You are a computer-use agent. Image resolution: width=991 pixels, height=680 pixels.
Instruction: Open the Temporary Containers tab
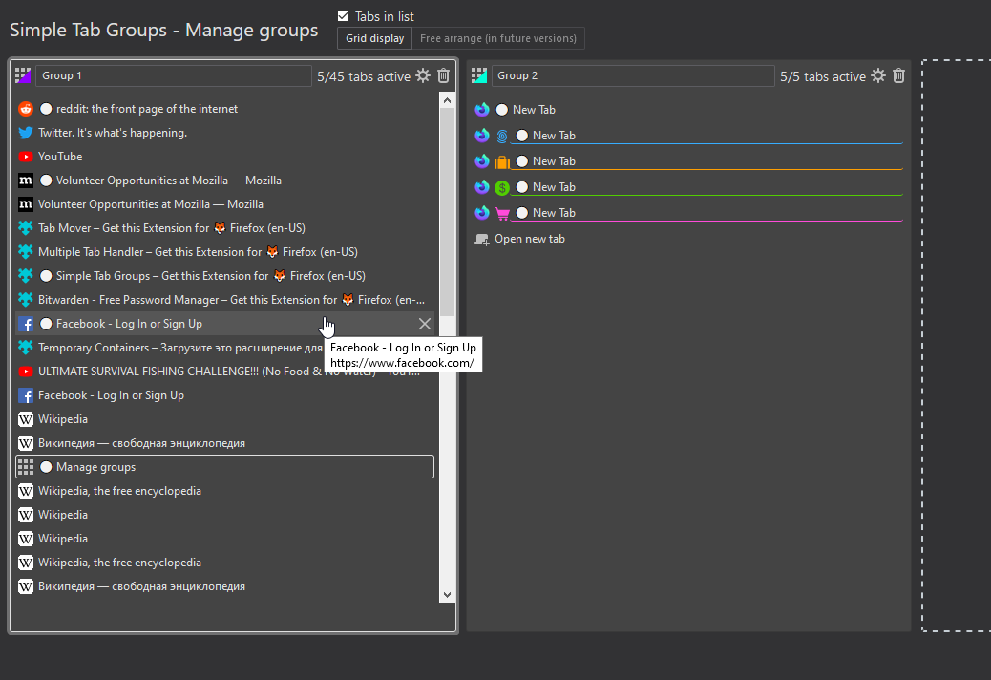pos(225,348)
